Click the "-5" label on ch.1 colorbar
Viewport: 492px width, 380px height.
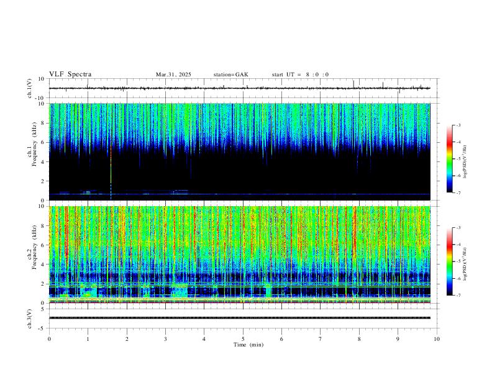pos(458,159)
